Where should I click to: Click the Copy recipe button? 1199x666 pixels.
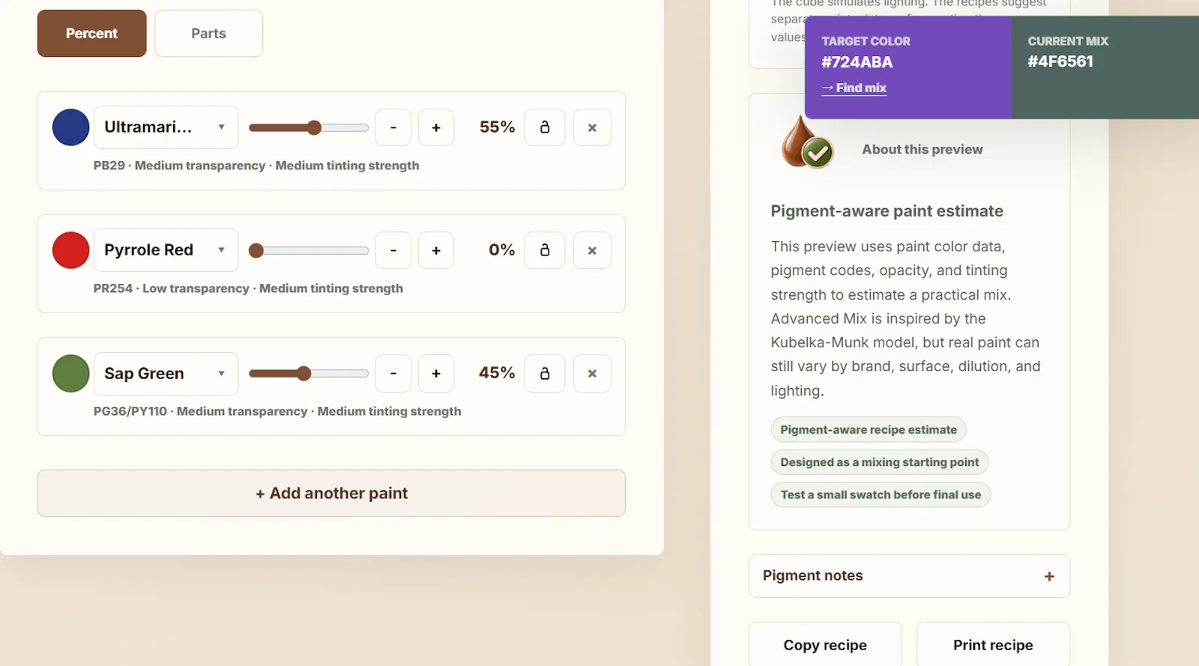pos(825,644)
